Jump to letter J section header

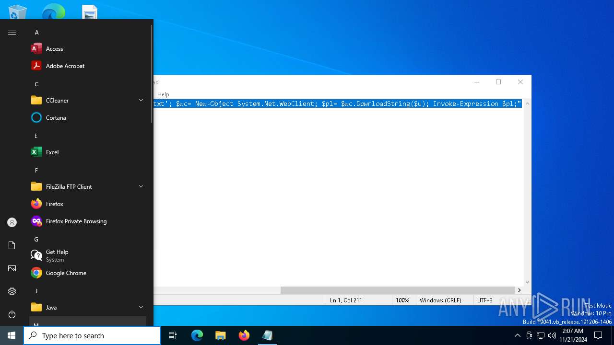(x=36, y=291)
